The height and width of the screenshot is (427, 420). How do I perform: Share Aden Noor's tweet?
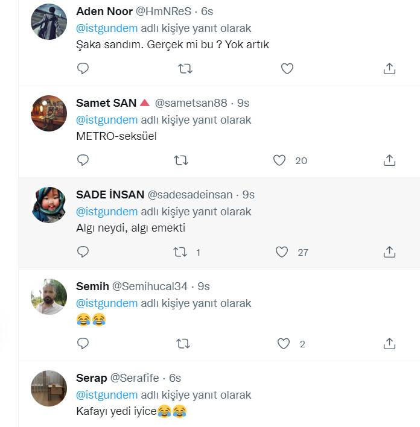tap(389, 69)
